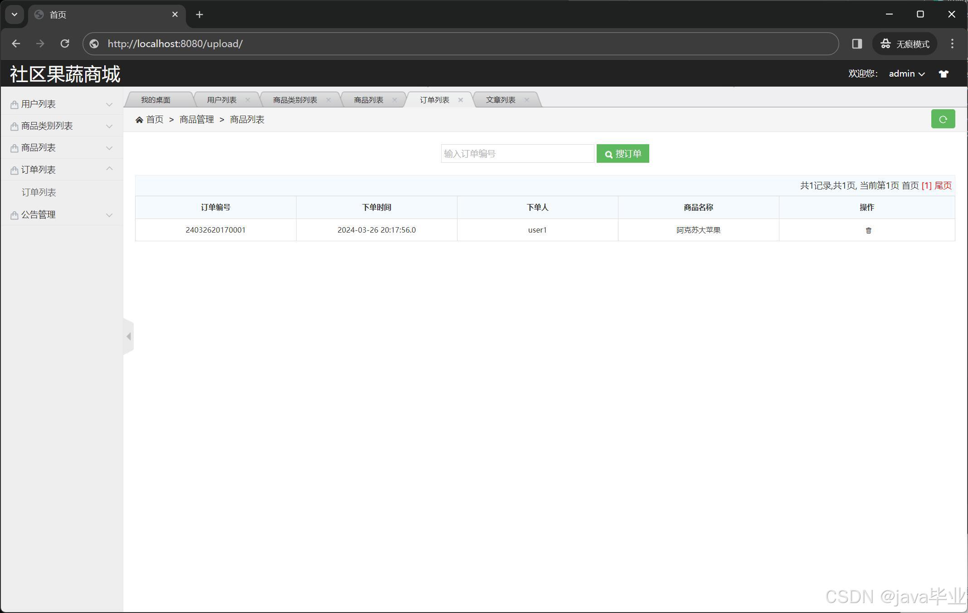Open a new browser tab

(x=199, y=15)
